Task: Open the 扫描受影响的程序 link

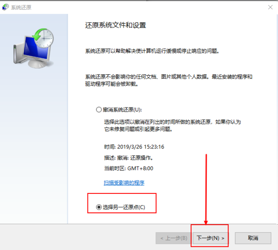Action: pos(124,183)
